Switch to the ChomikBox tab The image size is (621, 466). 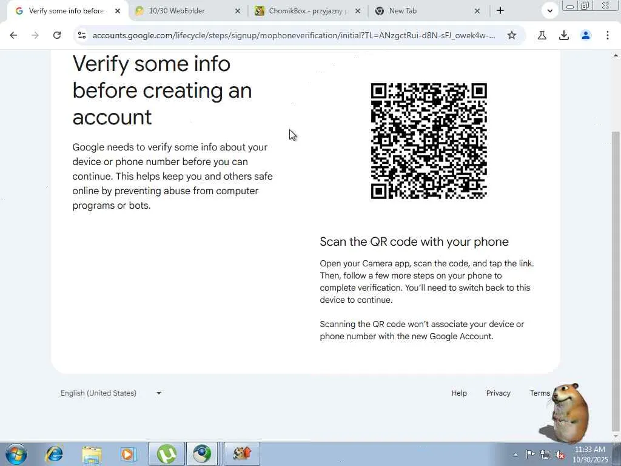(307, 11)
